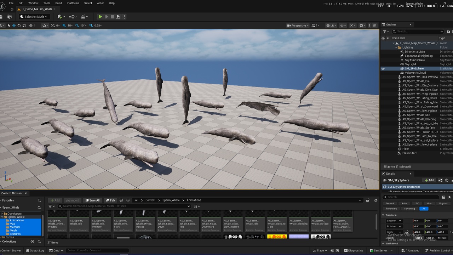Select the Rotate gizmo tool
Screen dimensions: 453x255
(19, 25)
